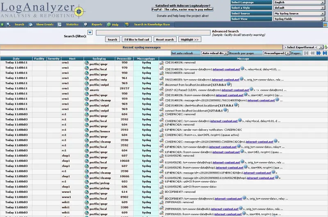Viewport: 328px width, 217px height.
Task: Click the Severity column header
Action: pos(54,59)
